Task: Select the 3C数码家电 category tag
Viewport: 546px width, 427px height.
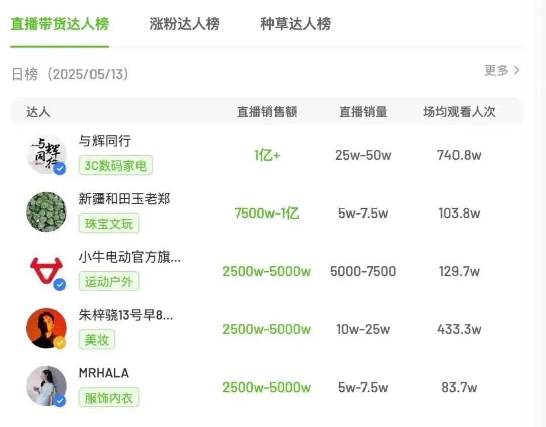Action: tap(115, 165)
